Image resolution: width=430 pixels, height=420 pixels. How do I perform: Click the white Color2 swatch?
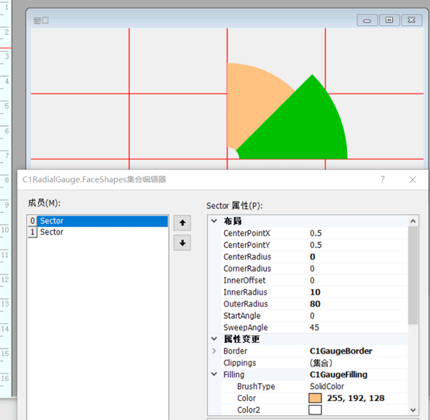click(x=315, y=410)
